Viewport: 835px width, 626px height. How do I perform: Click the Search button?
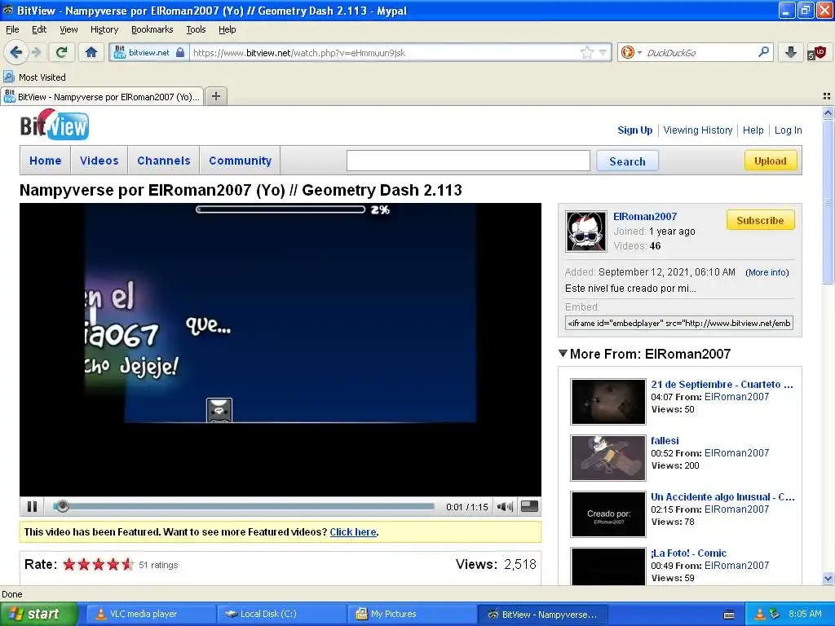coord(627,161)
